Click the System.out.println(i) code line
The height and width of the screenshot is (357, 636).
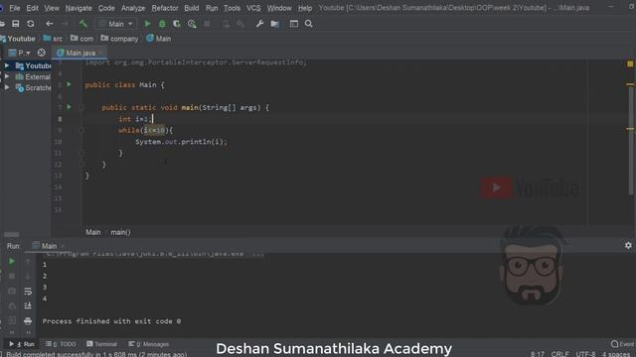click(181, 142)
